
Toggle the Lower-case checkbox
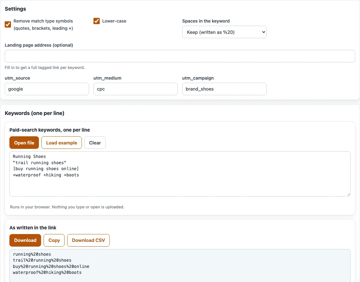[x=97, y=21]
